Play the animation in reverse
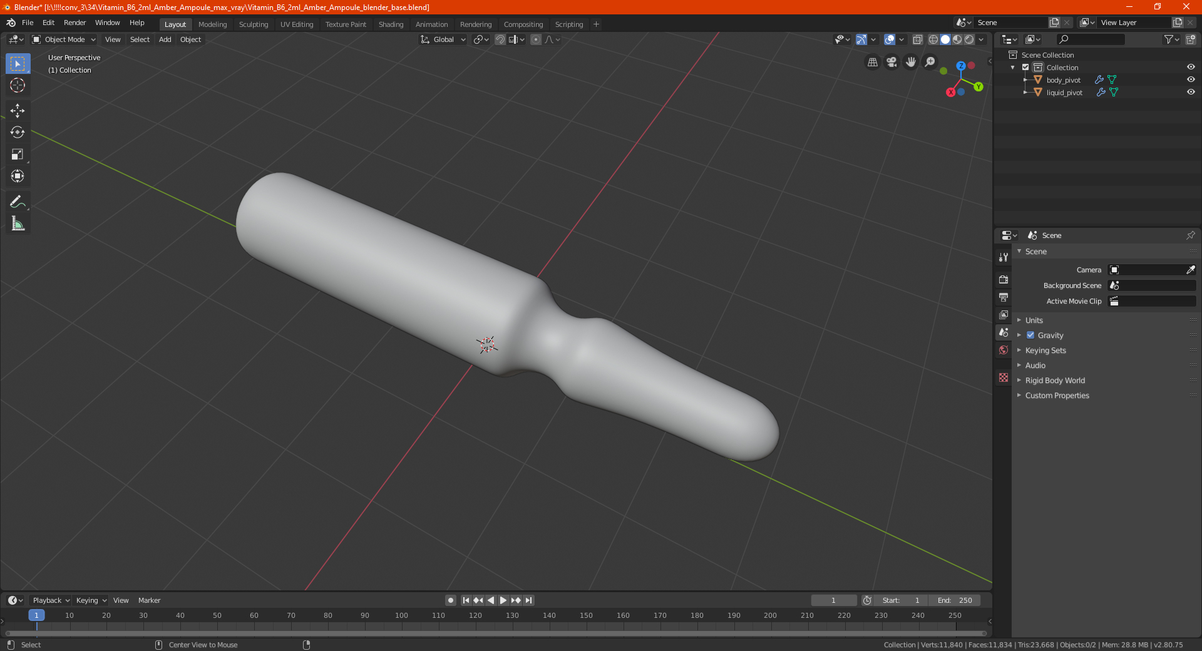1202x651 pixels. tap(491, 600)
